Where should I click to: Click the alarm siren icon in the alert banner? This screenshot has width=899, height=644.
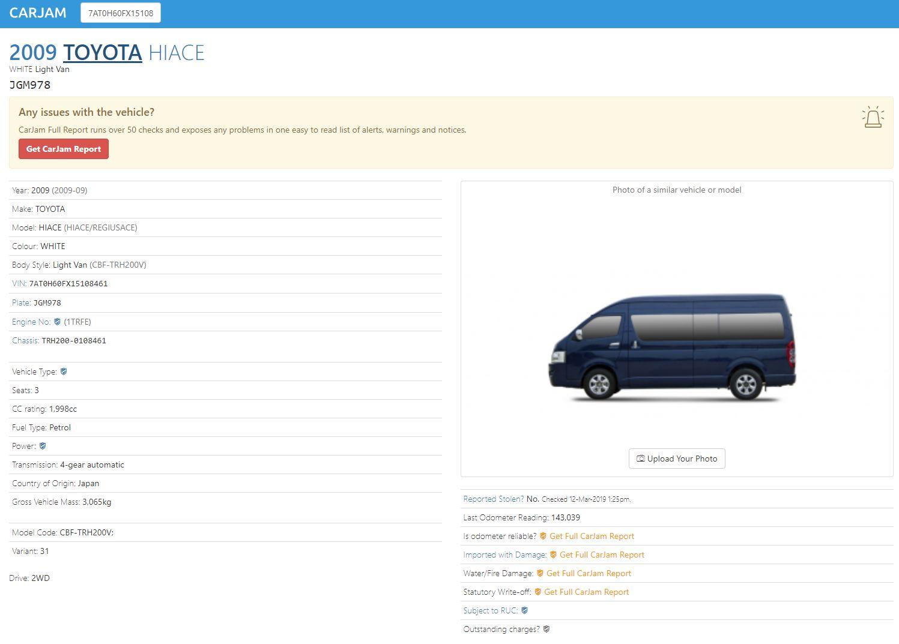click(x=873, y=117)
